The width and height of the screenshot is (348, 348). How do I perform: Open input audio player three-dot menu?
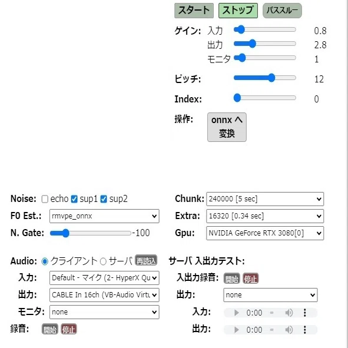click(305, 313)
